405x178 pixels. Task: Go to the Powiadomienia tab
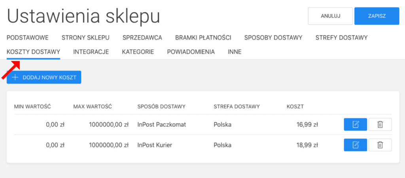tap(191, 52)
